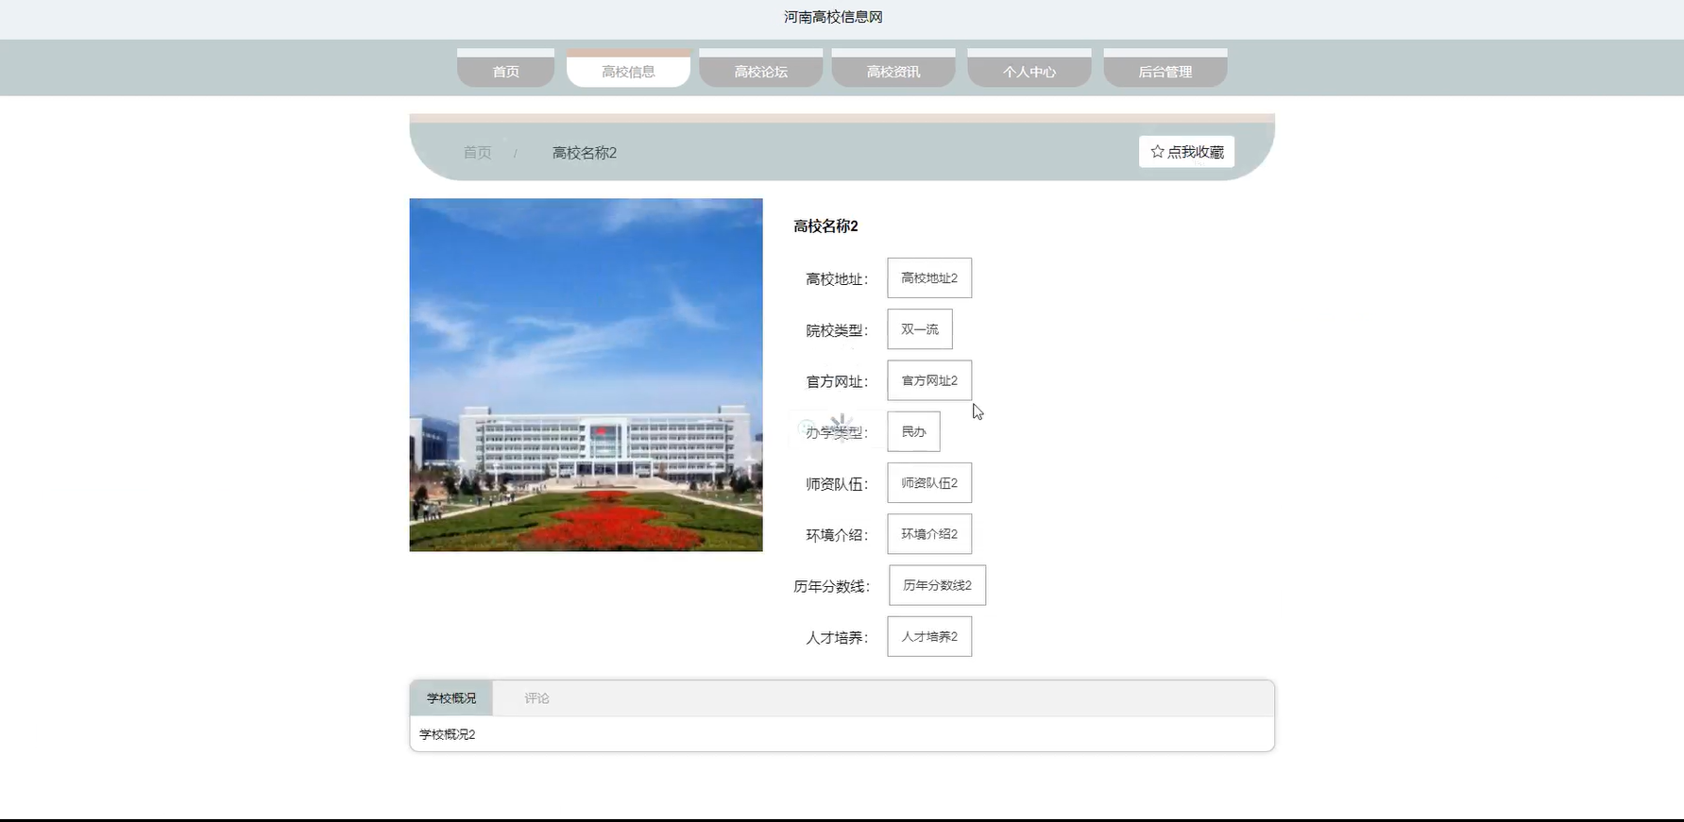Open the 高校资讯 tab
This screenshot has width=1684, height=822.
click(893, 68)
